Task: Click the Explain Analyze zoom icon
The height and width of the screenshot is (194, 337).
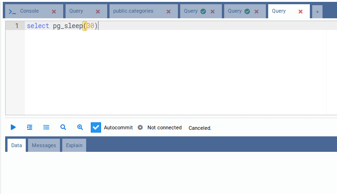Action: point(80,127)
